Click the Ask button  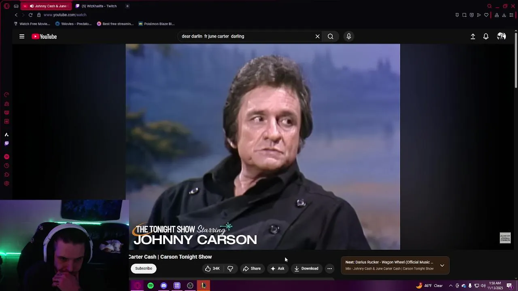(x=277, y=268)
